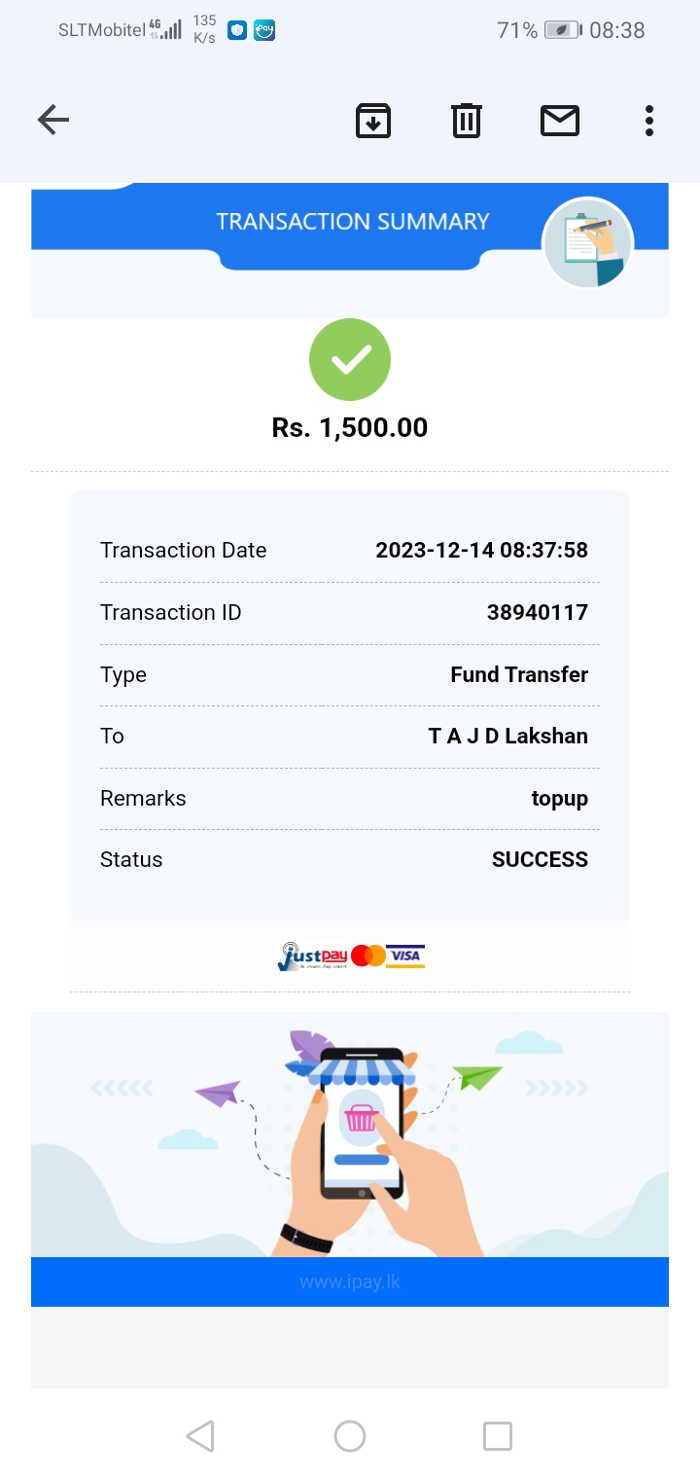The width and height of the screenshot is (700, 1479).
Task: Tap the Rs. 1,500.00 amount
Action: pyautogui.click(x=350, y=428)
